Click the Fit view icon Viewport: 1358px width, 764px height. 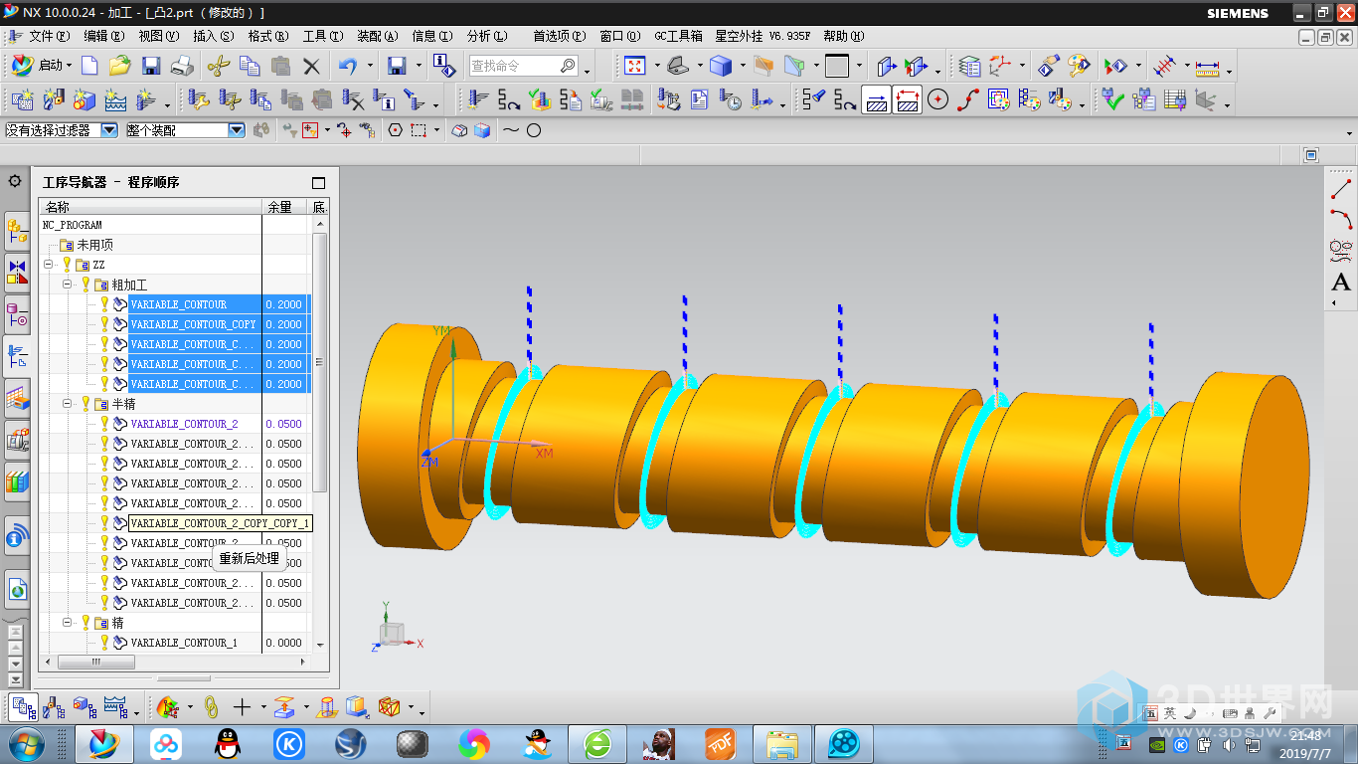click(634, 66)
